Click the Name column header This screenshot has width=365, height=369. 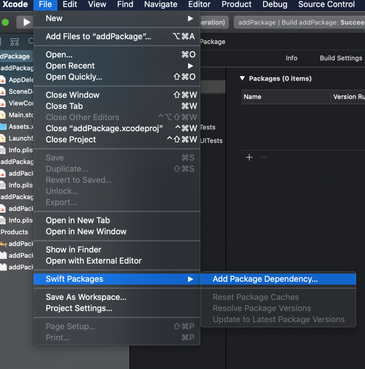tap(286, 97)
